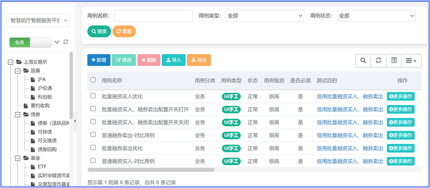
Task: Click the 搜索 button
Action: coord(99,31)
